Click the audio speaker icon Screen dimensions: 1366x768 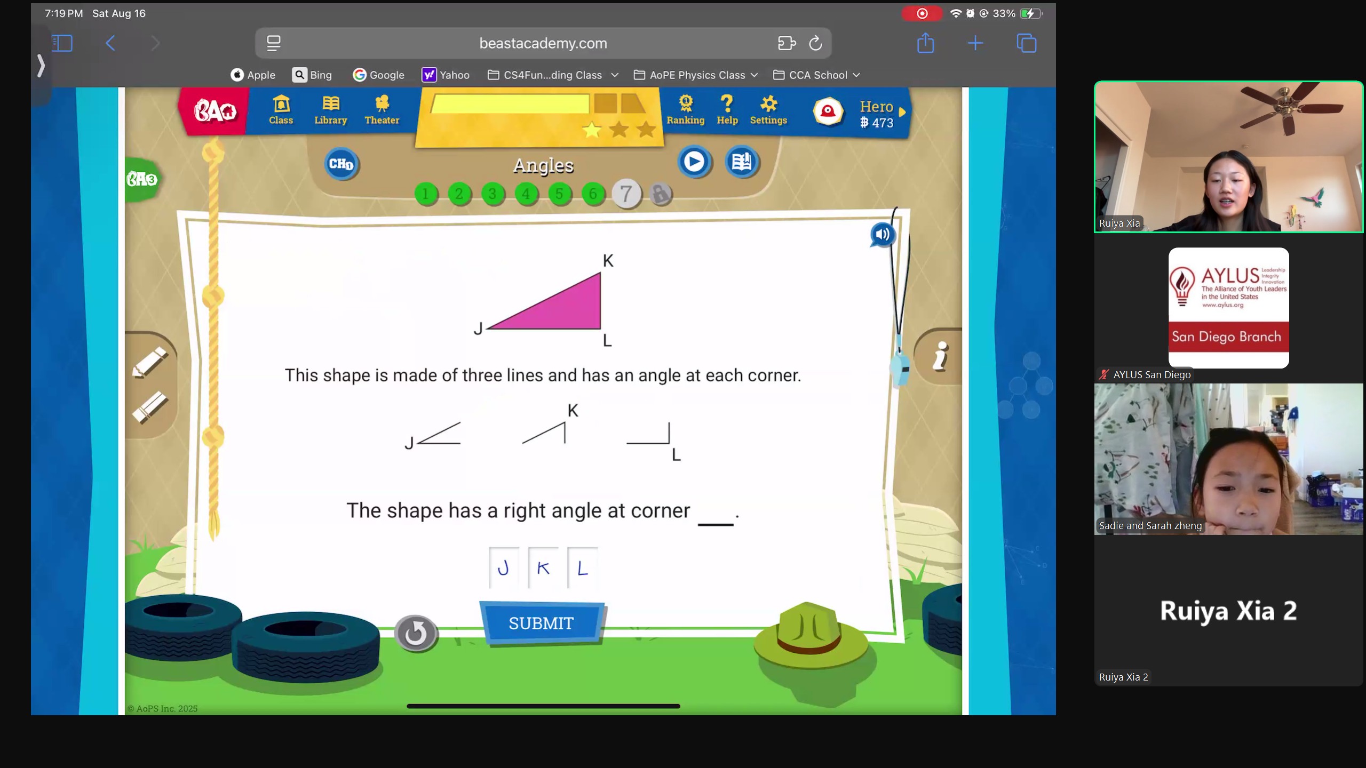coord(882,235)
